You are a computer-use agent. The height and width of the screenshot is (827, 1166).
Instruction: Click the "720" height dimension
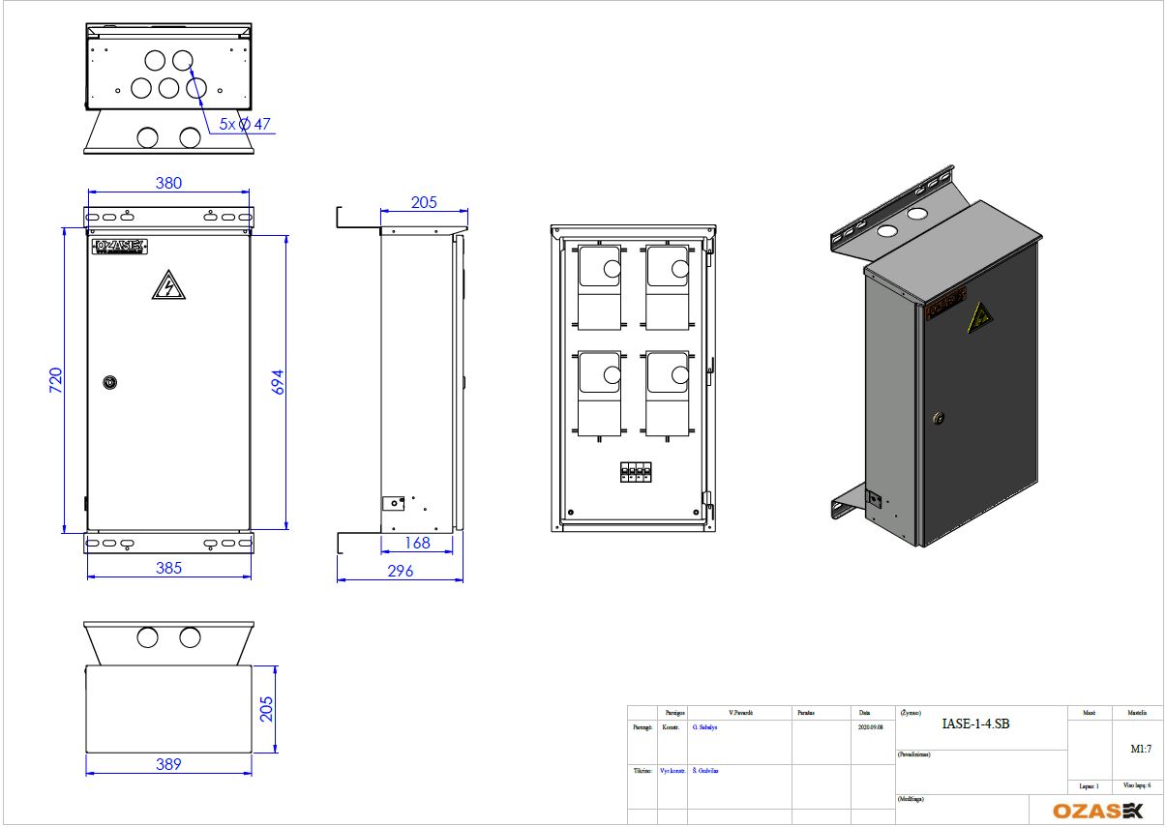[55, 381]
